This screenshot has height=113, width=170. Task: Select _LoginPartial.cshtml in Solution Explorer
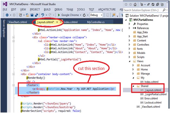tap(155, 94)
